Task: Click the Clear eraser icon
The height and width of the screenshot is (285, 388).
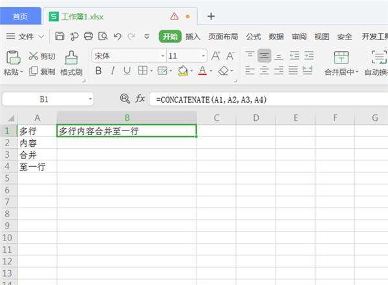Action: [x=223, y=71]
